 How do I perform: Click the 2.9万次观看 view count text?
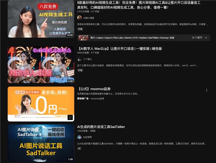[x=83, y=12]
